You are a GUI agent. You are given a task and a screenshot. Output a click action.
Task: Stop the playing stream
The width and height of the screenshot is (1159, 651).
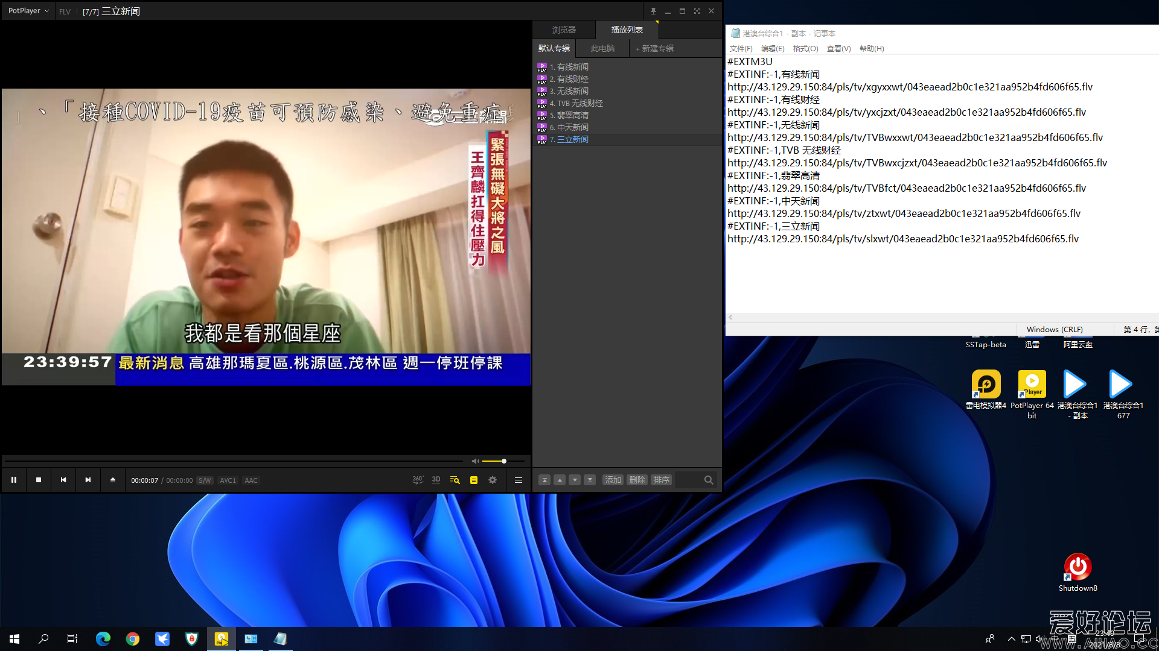[39, 480]
